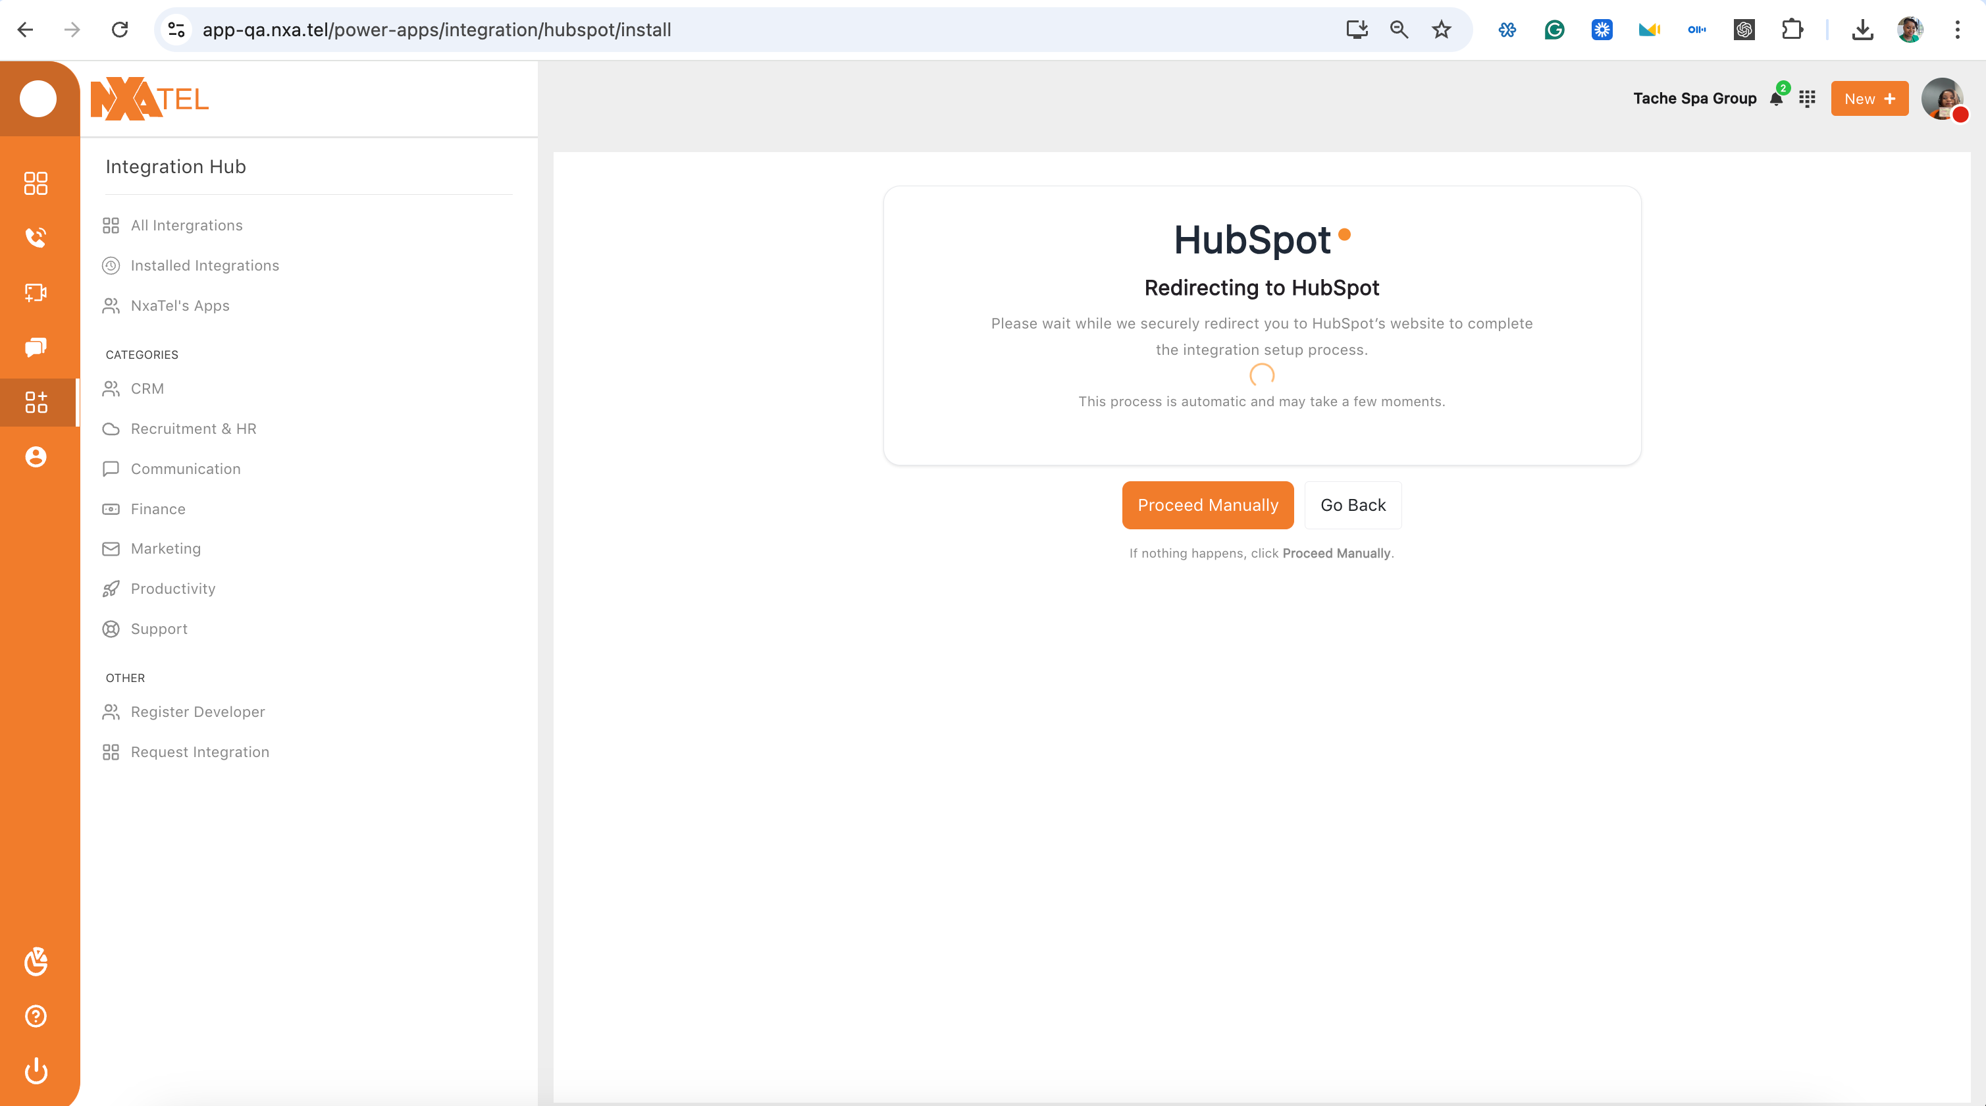1986x1106 pixels.
Task: Bookmark this page with star icon
Action: pyautogui.click(x=1442, y=30)
